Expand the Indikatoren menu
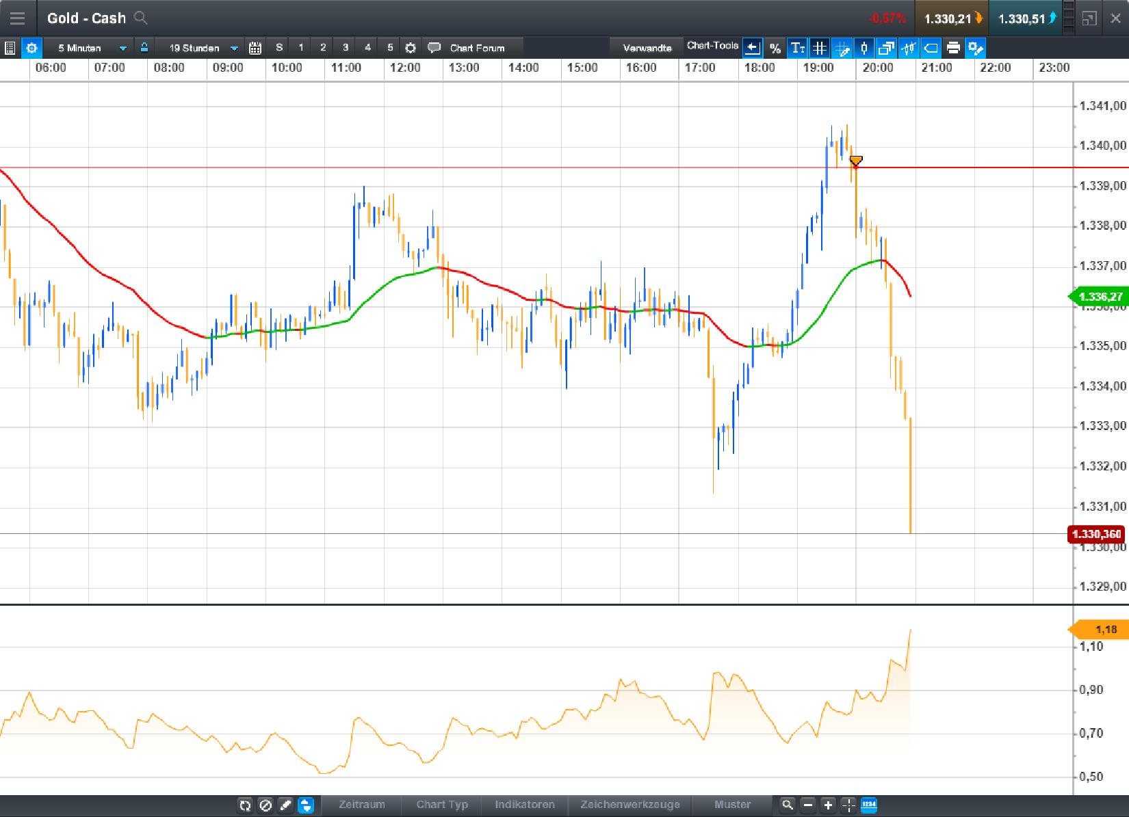The image size is (1129, 817). [x=524, y=805]
